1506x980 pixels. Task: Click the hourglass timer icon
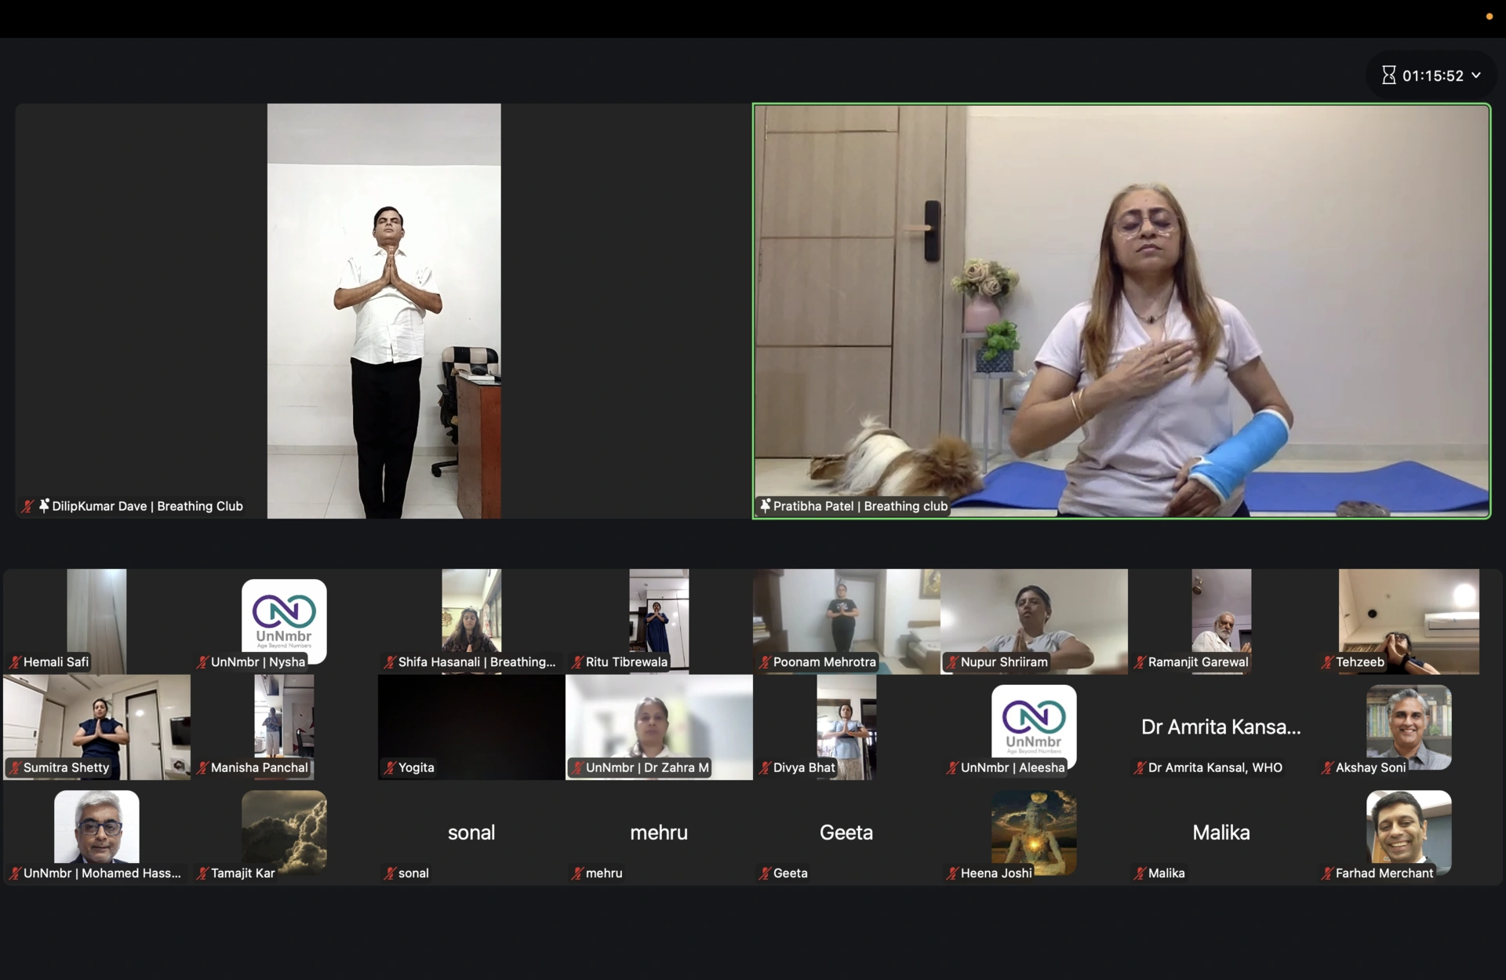click(x=1388, y=75)
